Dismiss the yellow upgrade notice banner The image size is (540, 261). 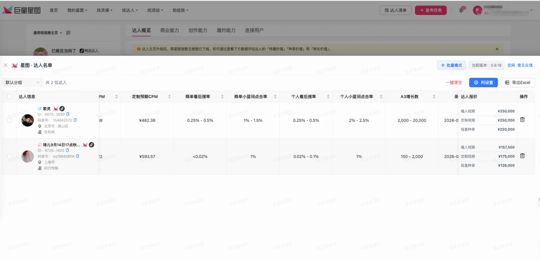[497, 49]
